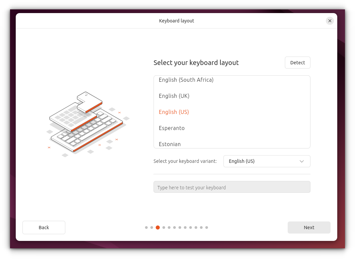This screenshot has height=259, width=355.
Task: Click the Next button
Action: tap(309, 227)
